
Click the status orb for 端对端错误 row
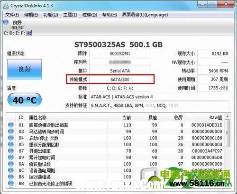point(11,176)
